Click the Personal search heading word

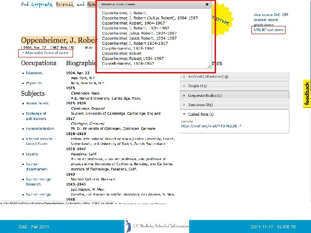pos(64,4)
